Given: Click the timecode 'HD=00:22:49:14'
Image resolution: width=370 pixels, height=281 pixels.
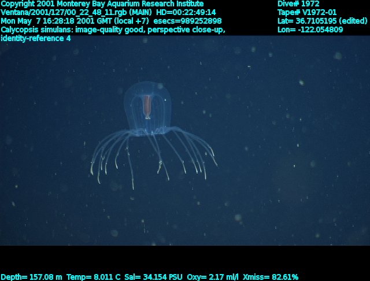Looking at the screenshot, I should pos(186,13).
